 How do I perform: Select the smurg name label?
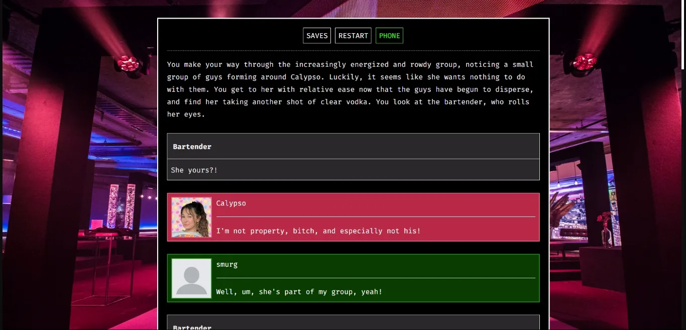(227, 264)
